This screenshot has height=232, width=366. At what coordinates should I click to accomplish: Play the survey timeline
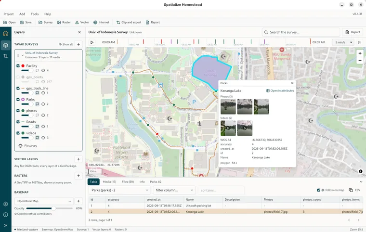tap(92, 42)
